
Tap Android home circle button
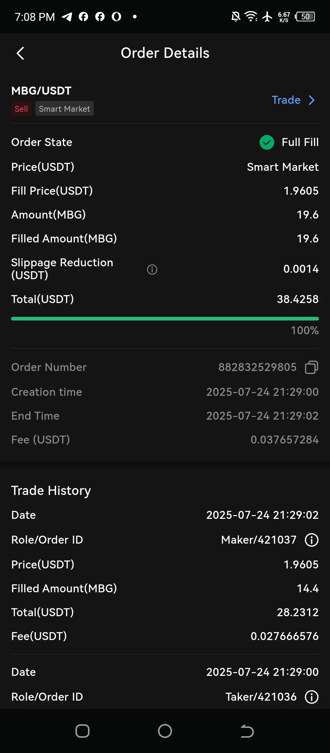pos(165,731)
